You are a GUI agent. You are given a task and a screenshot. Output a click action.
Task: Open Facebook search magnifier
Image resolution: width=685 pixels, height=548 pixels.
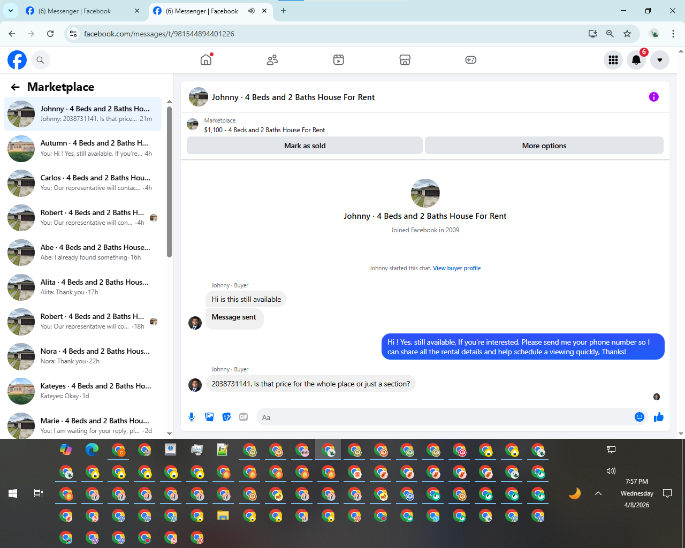40,60
